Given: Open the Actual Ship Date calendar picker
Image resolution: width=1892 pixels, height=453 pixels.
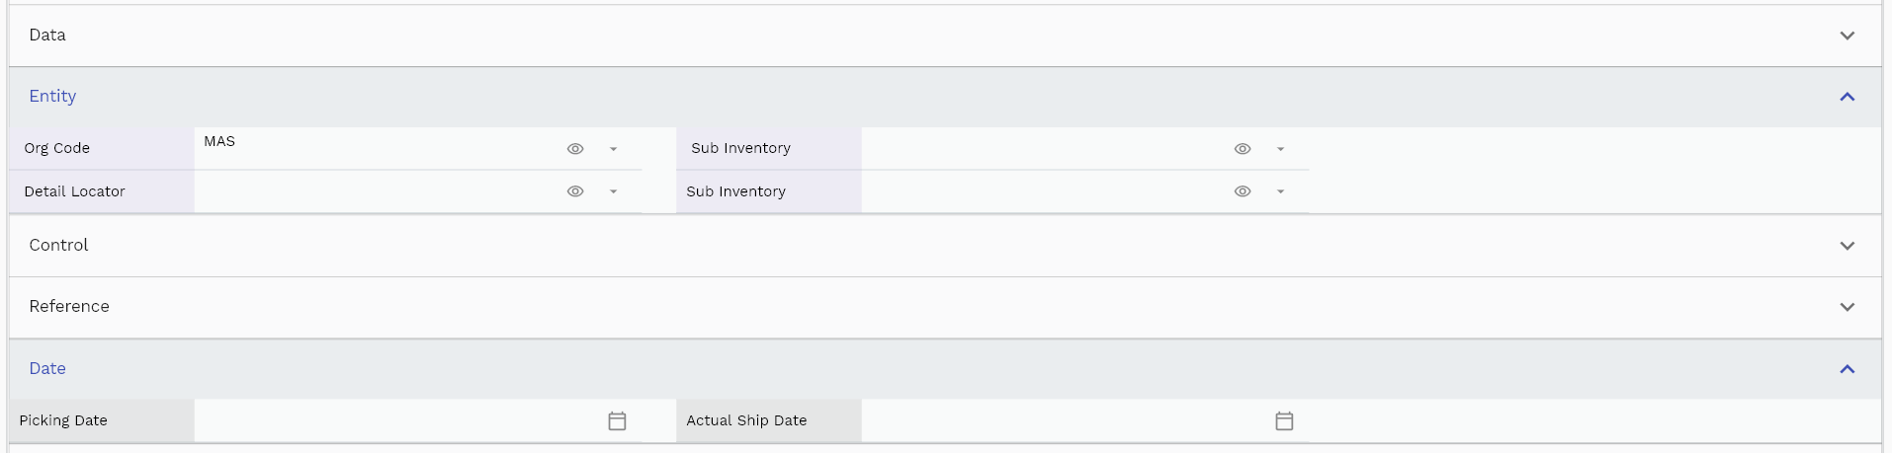Looking at the screenshot, I should (x=1284, y=420).
